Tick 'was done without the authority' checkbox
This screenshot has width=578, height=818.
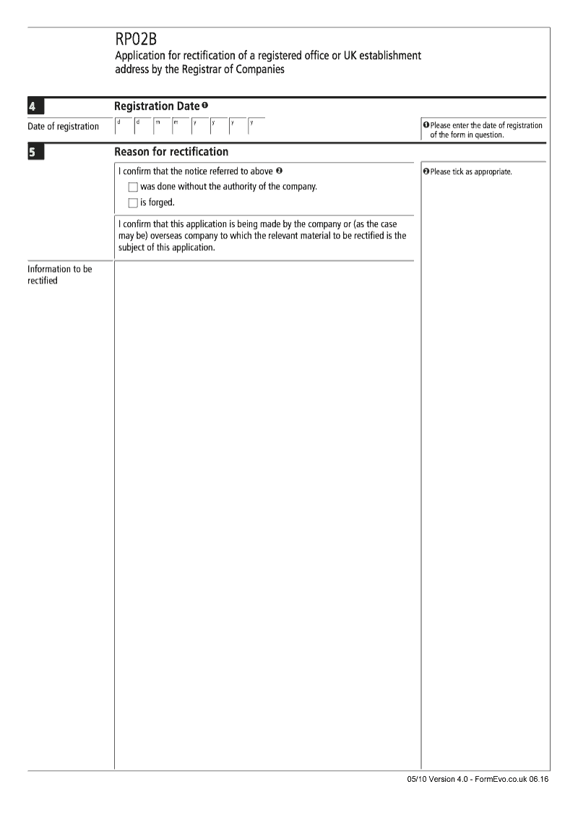(133, 187)
